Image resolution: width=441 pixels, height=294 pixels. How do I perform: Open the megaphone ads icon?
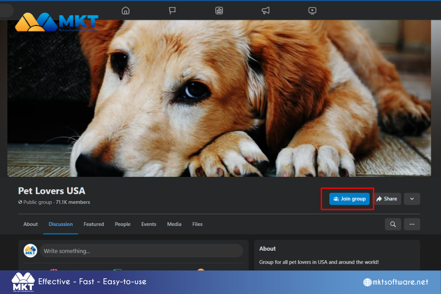[x=266, y=11]
